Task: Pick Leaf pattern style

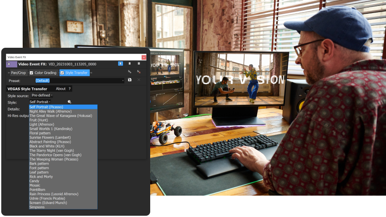Action: point(63,172)
